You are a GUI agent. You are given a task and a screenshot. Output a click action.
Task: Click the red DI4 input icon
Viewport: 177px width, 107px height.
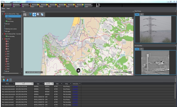tap(6, 49)
